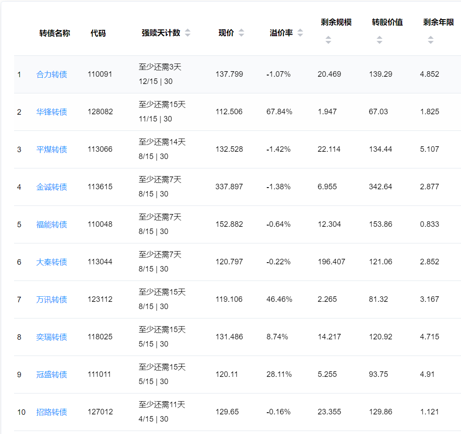The image size is (461, 434).
Task: Open 华锋转债 bond details
Action: [52, 112]
